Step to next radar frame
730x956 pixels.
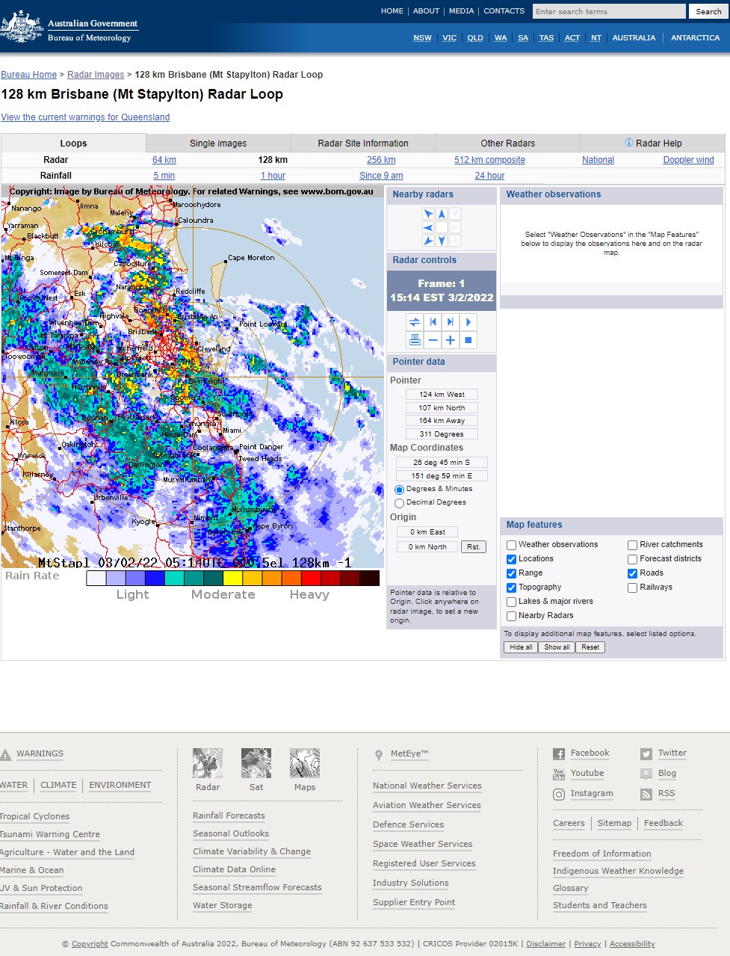click(x=451, y=322)
